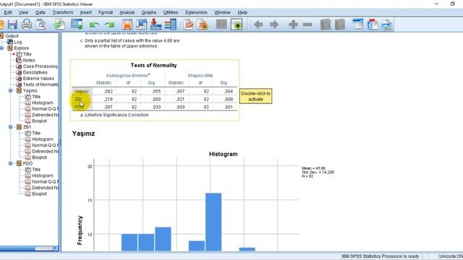Click the Export output toolbar icon
463x260 pixels.
point(59,25)
